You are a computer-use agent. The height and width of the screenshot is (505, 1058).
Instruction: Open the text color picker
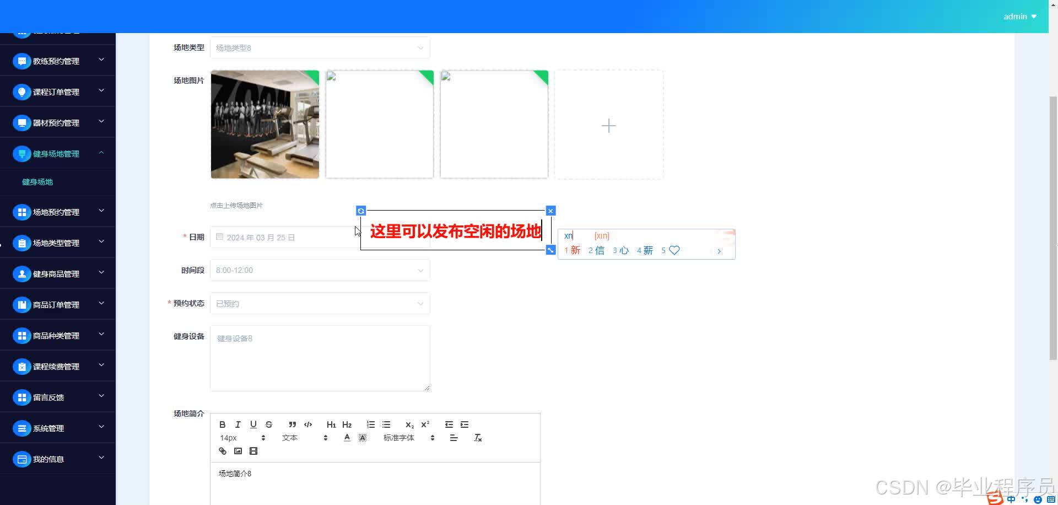tap(347, 438)
